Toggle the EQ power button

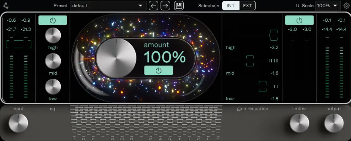pyautogui.click(x=53, y=20)
